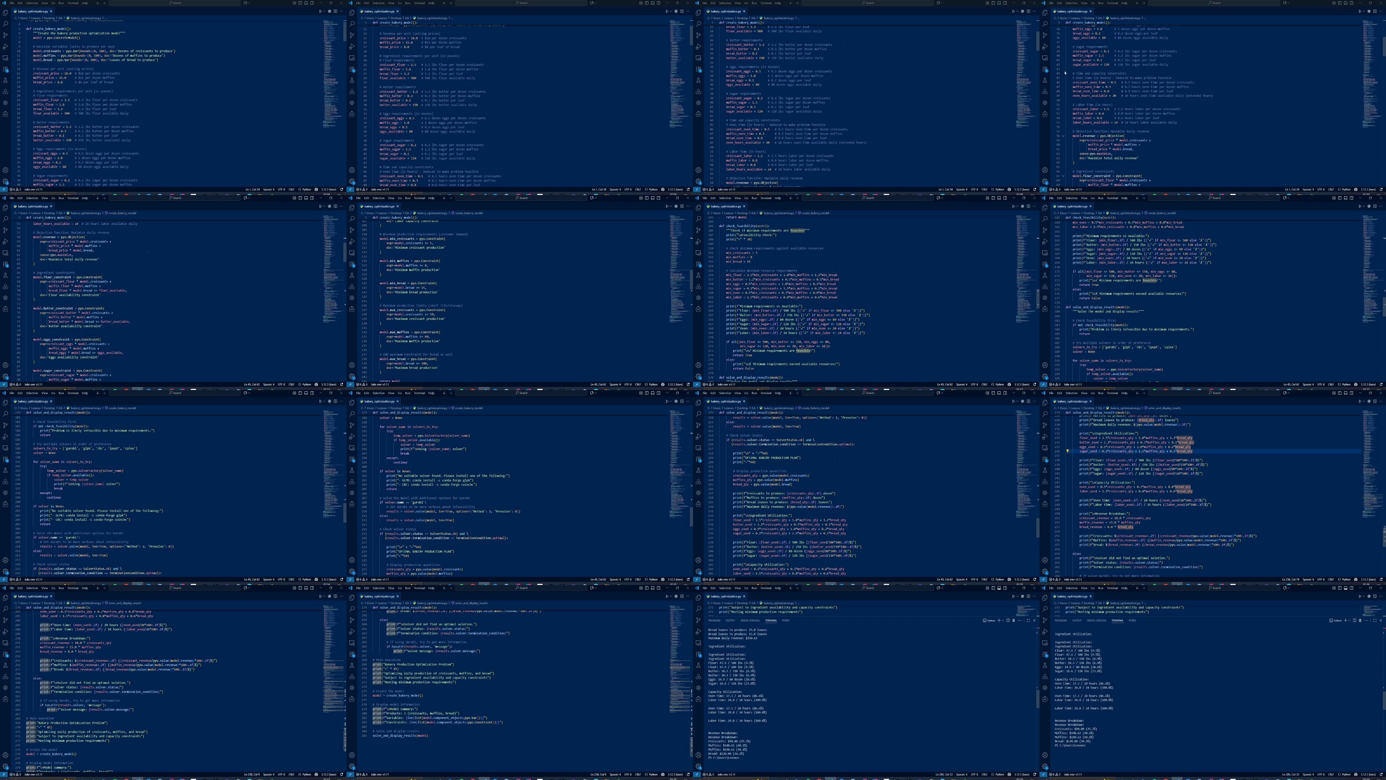Expand solve_and_display_results breadcrumb in lightbulb window
Image resolution: width=1386 pixels, height=780 pixels.
pos(1163,408)
